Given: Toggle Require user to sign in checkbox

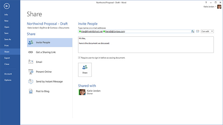Looking at the screenshot, I should 79,58.
